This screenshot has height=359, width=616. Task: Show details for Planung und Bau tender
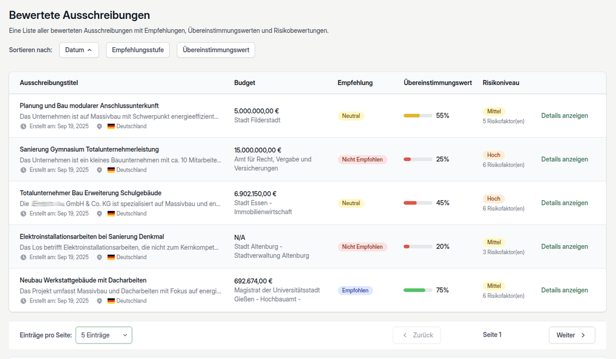point(564,116)
